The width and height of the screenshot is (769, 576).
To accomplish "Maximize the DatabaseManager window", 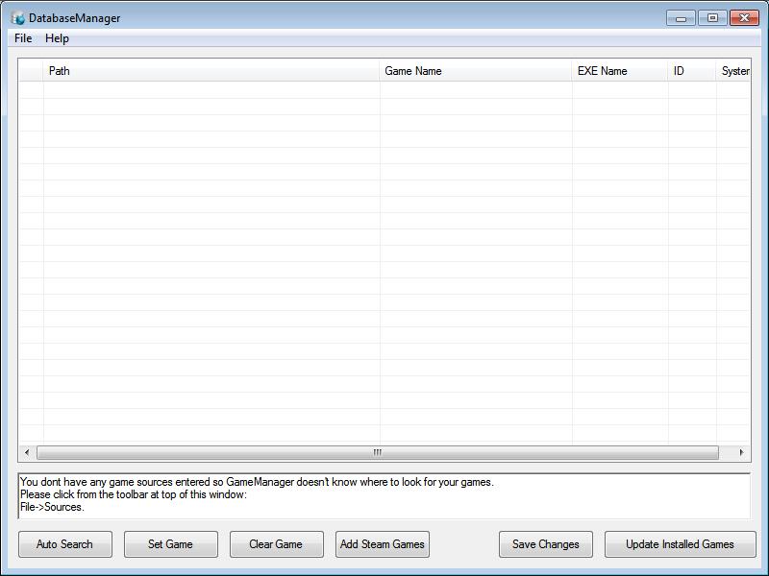I will pos(712,17).
